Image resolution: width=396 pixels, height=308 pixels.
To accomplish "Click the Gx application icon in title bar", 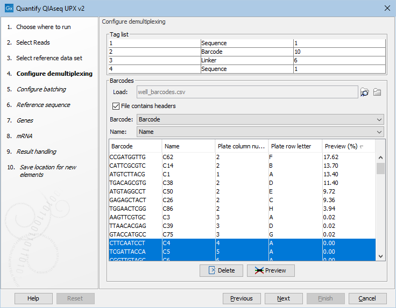I will [x=8, y=8].
